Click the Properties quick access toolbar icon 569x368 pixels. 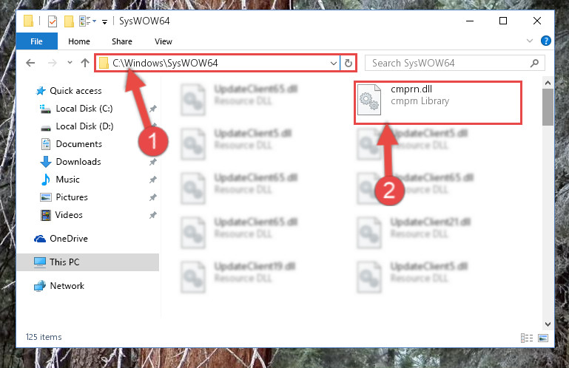[53, 21]
